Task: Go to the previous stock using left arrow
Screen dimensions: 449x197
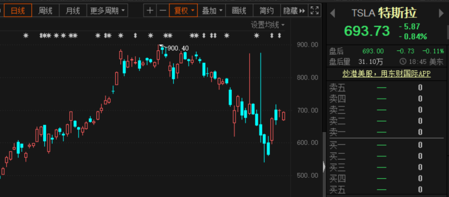Action: point(333,13)
